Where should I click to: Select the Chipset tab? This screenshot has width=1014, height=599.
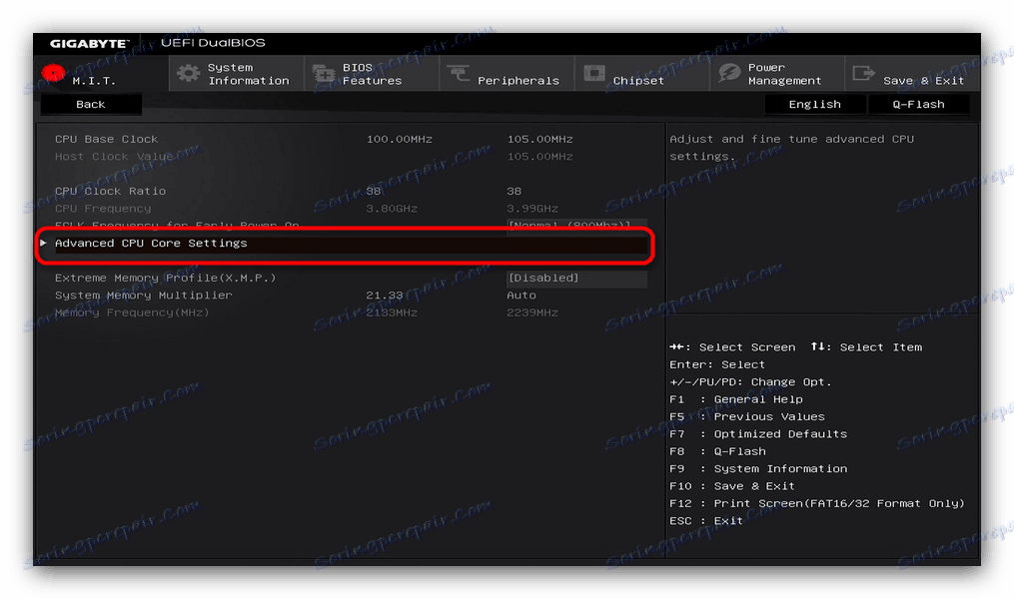click(x=641, y=73)
